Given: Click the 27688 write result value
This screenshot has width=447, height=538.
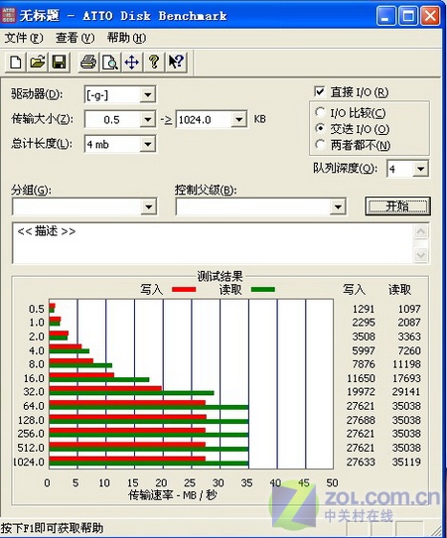Looking at the screenshot, I should 361,420.
